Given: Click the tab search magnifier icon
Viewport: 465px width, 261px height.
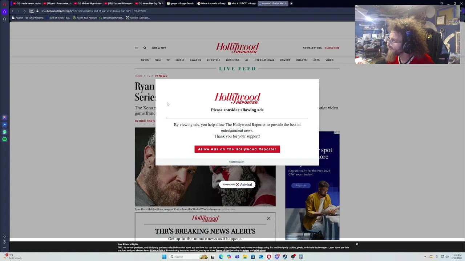Looking at the screenshot, I should [442, 3].
